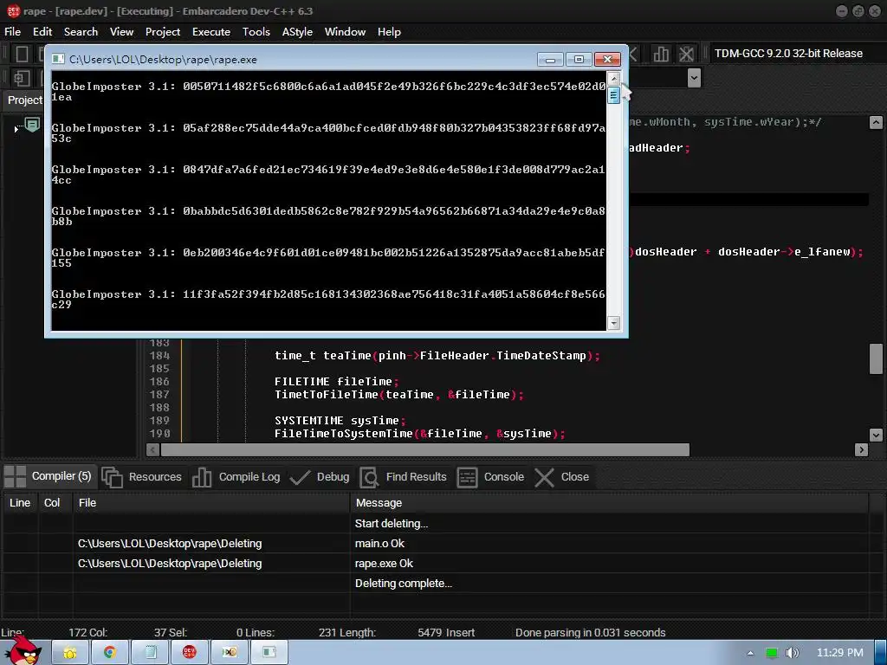Open the File menu
The height and width of the screenshot is (665, 887).
pos(12,32)
